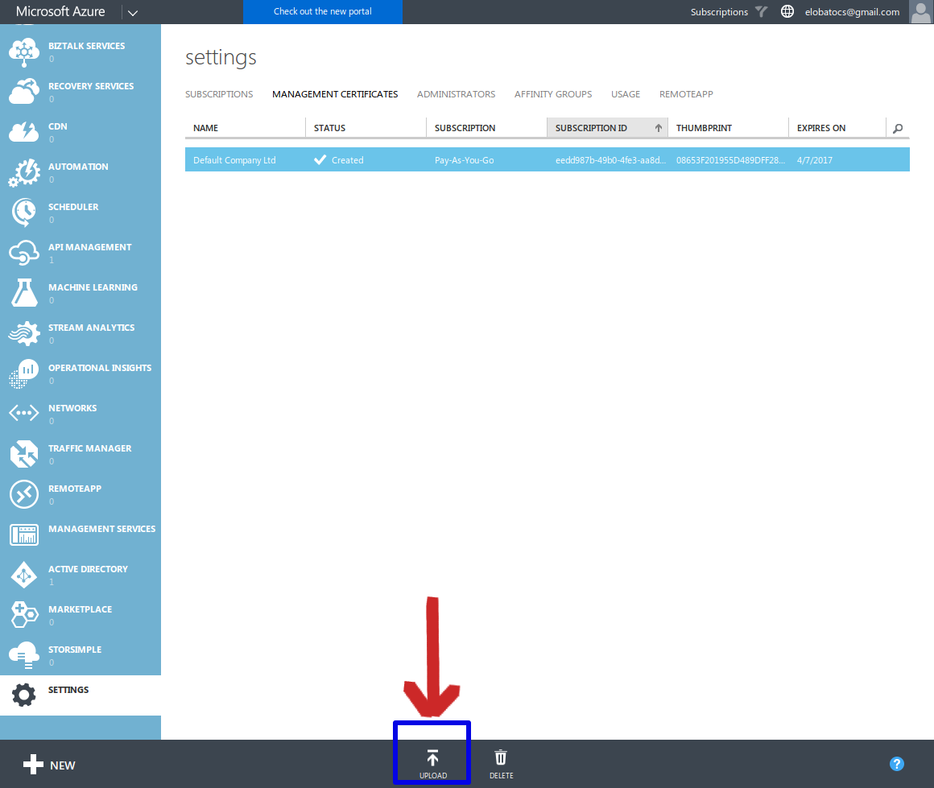Open Recovery Services cloud icon
934x788 pixels.
click(24, 93)
